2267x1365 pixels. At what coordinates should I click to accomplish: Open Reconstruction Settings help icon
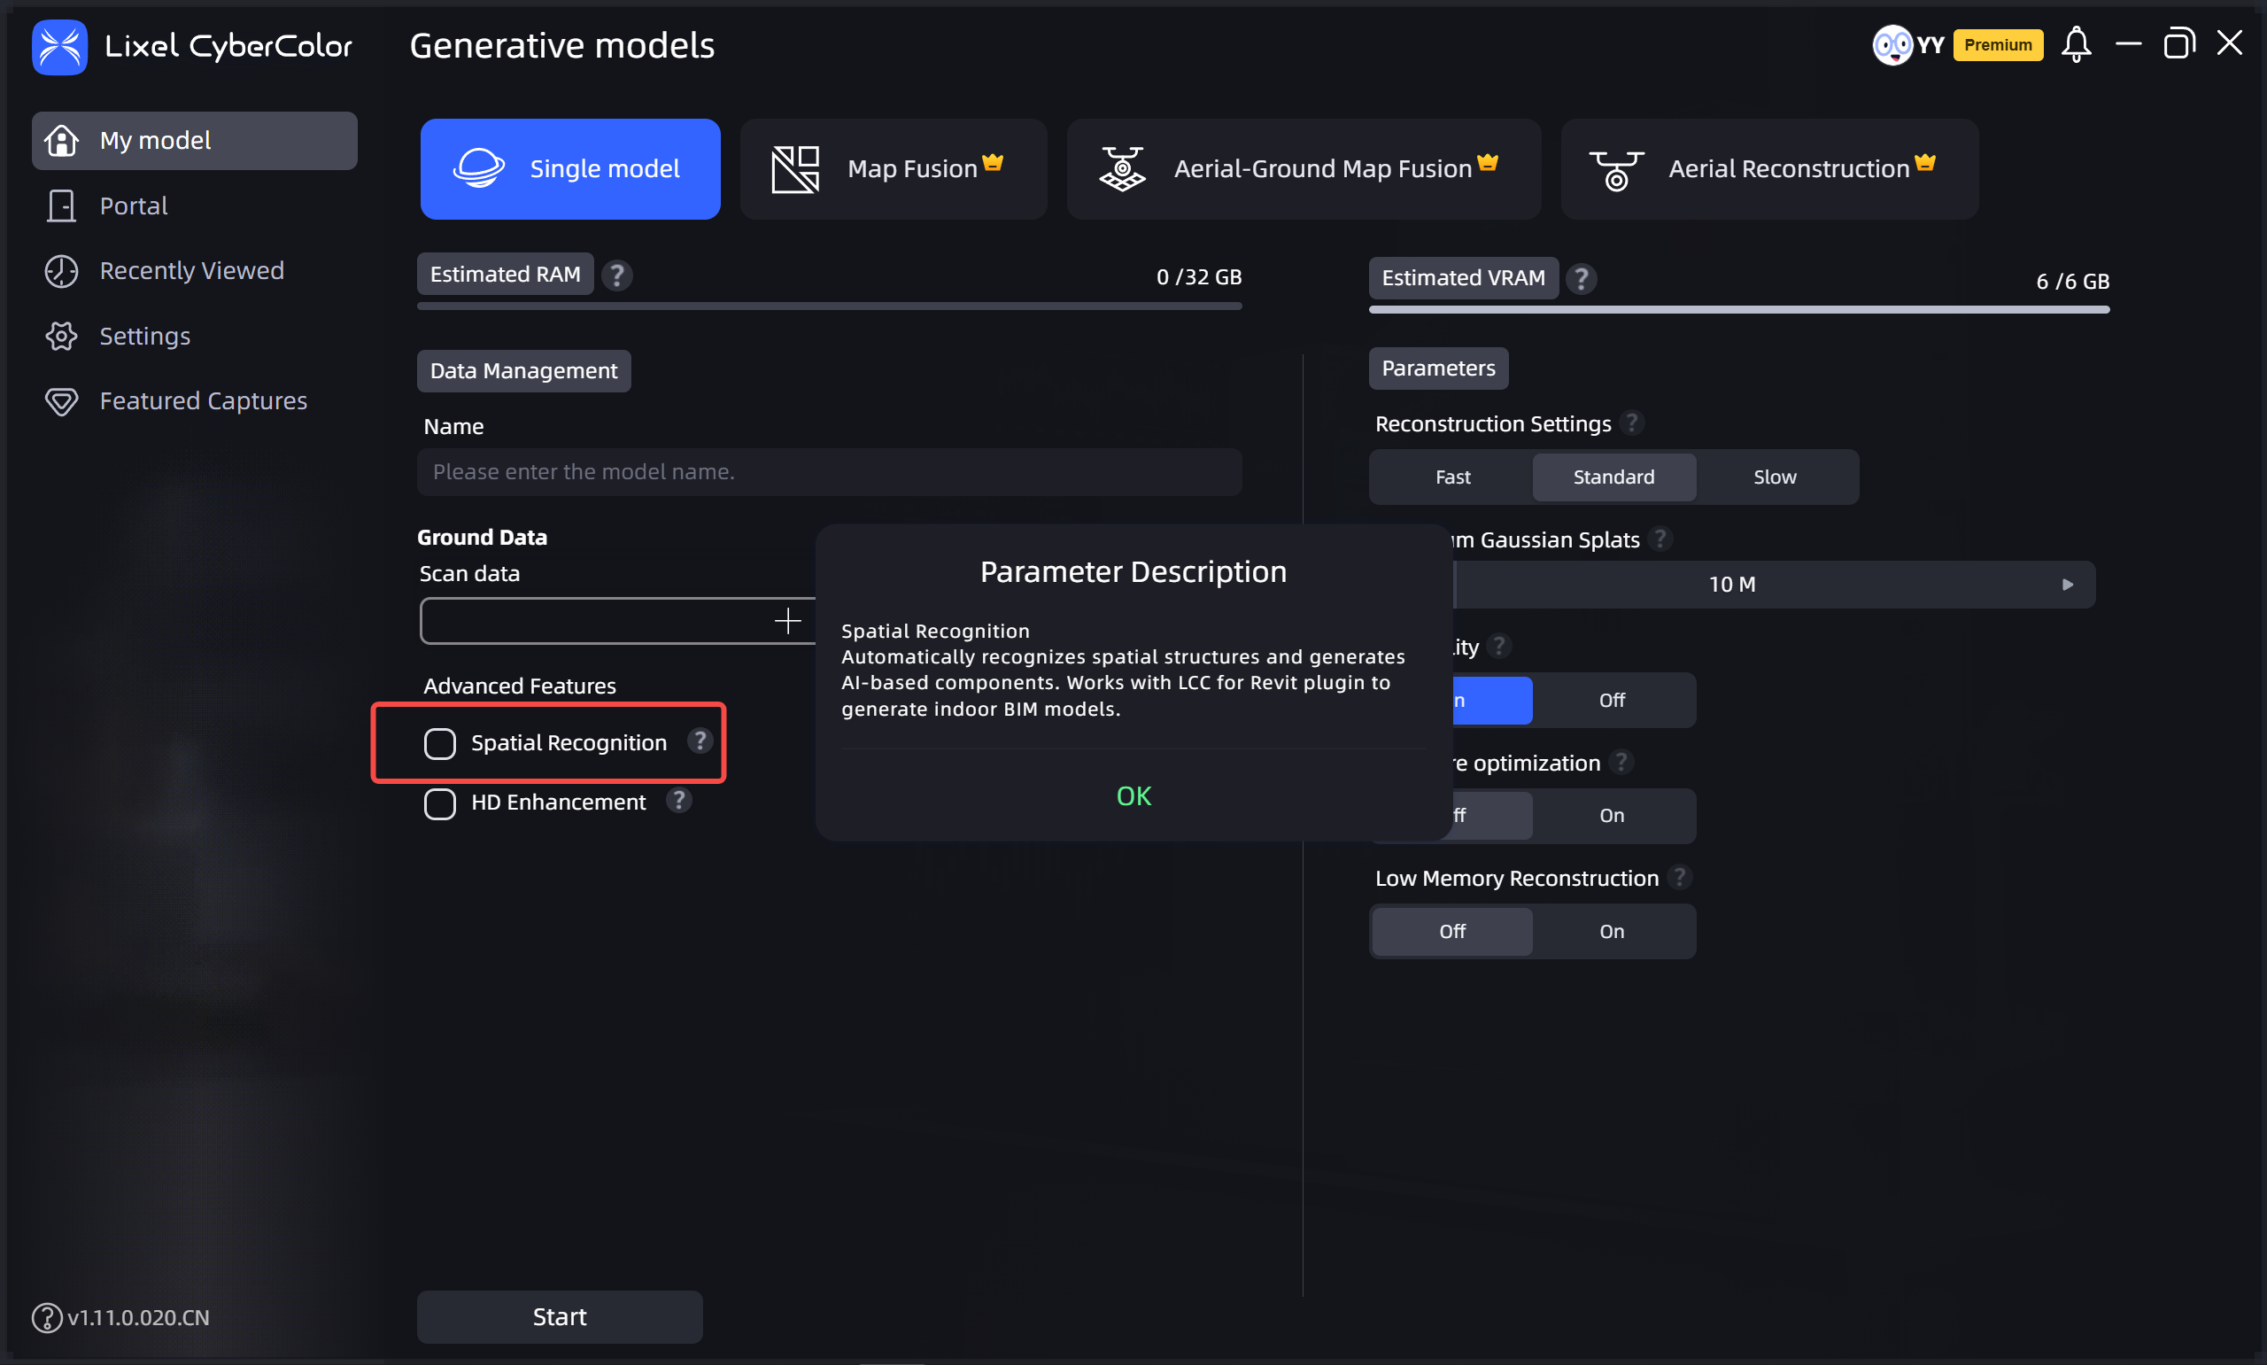(x=1633, y=423)
